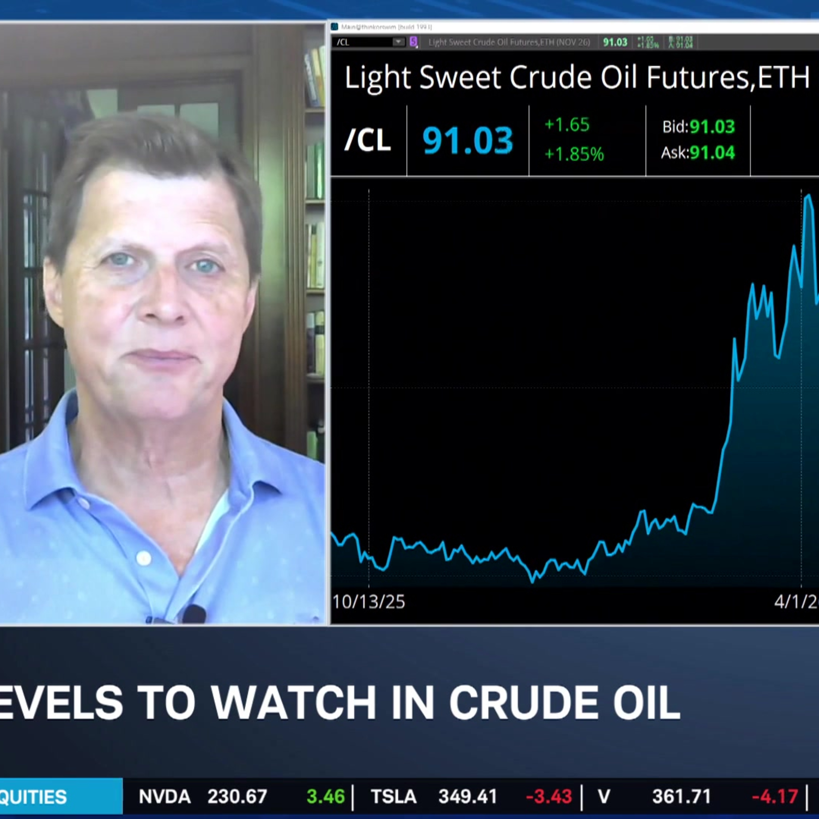Open the /CL symbol dropdown arrow

click(x=398, y=42)
